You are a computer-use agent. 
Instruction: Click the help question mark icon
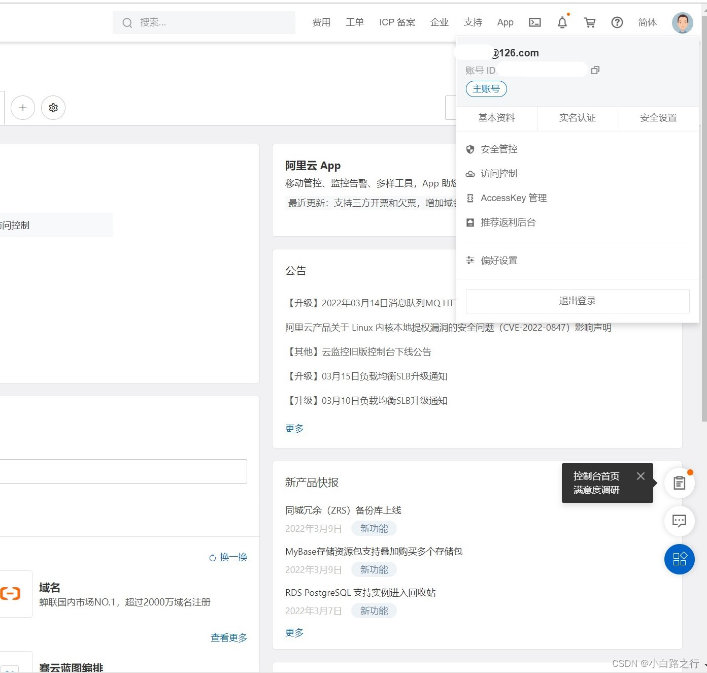(x=617, y=22)
